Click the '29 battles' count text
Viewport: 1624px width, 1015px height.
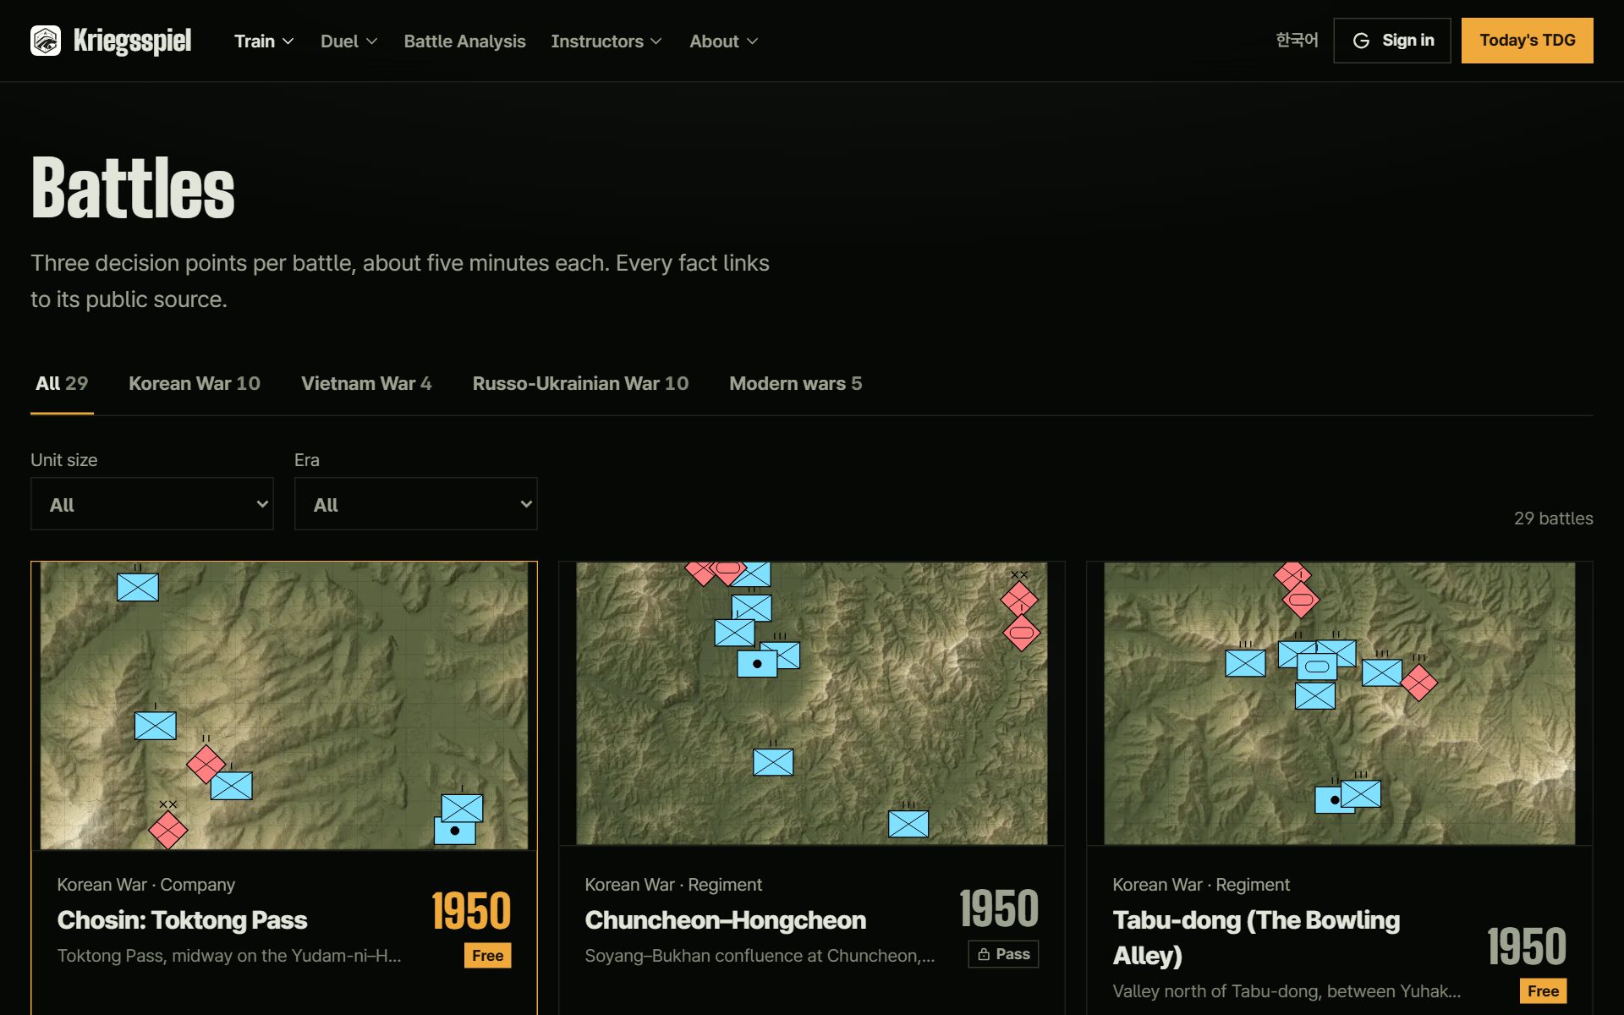point(1553,518)
